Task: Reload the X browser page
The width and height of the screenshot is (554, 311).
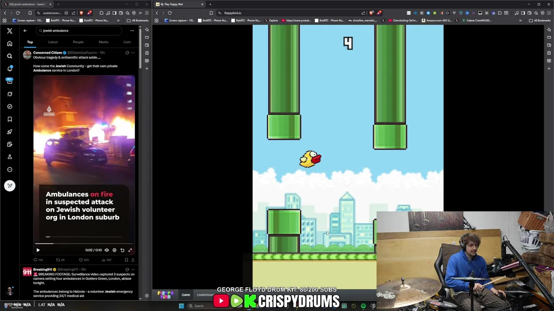Action: coord(18,13)
